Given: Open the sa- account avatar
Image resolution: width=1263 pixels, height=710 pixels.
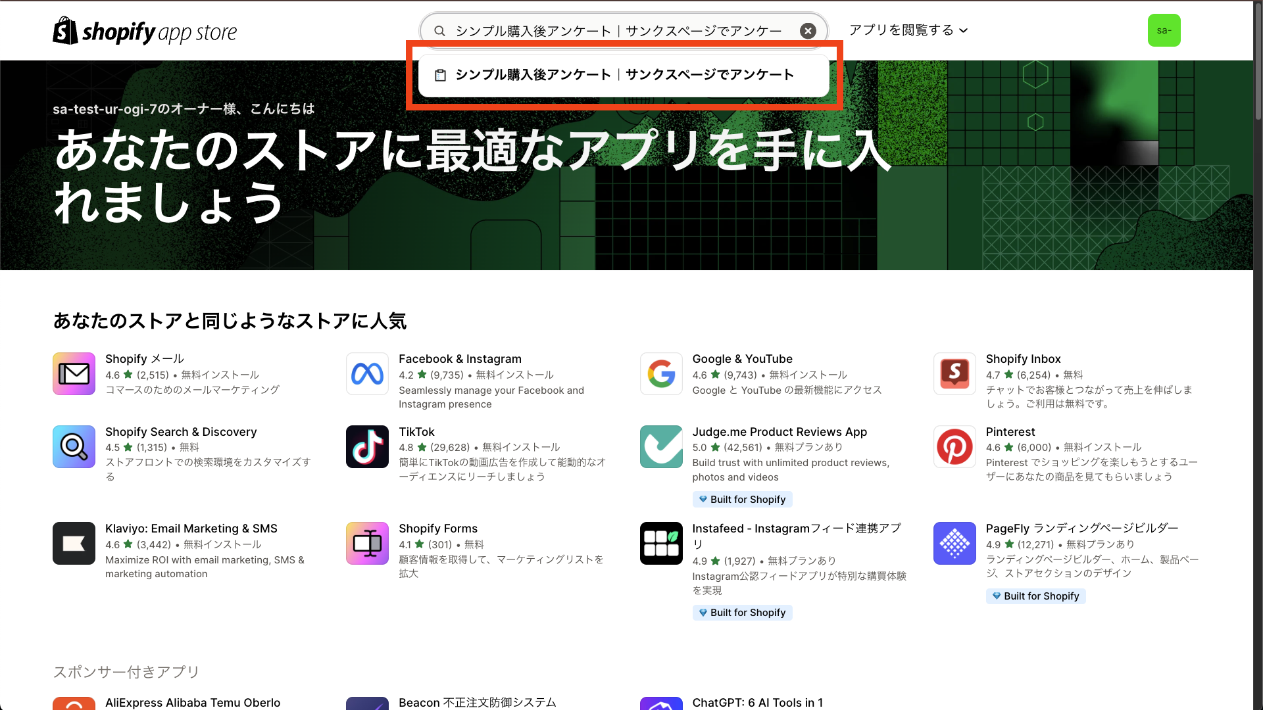Looking at the screenshot, I should (1164, 30).
